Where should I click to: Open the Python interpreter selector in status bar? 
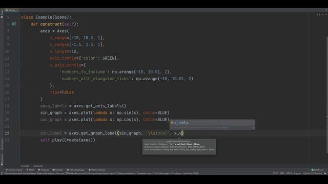(x=313, y=173)
